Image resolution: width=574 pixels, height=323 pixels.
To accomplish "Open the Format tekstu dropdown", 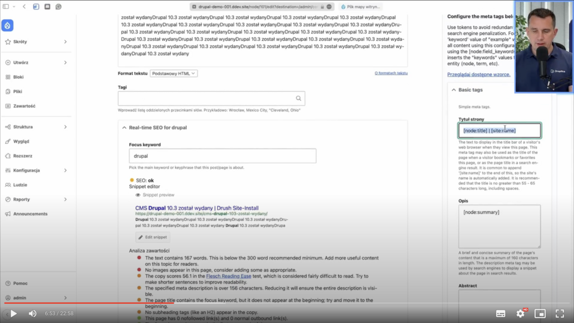I will coord(174,73).
